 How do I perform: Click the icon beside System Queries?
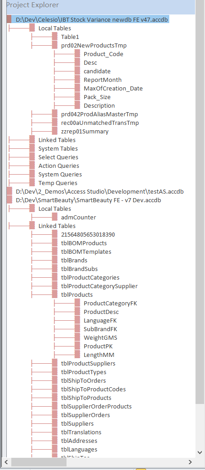[32, 175]
